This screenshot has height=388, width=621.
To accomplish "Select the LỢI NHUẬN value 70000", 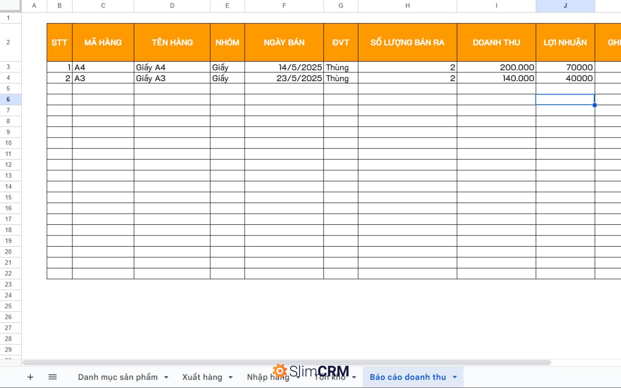I will coord(565,67).
